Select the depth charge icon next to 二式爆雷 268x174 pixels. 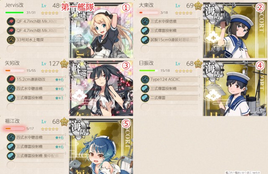tap(145, 98)
